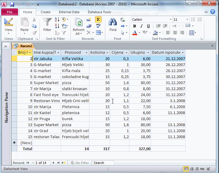The height and width of the screenshot is (173, 219).
Task: Click the Cut scissors icon
Action: coord(34,20)
